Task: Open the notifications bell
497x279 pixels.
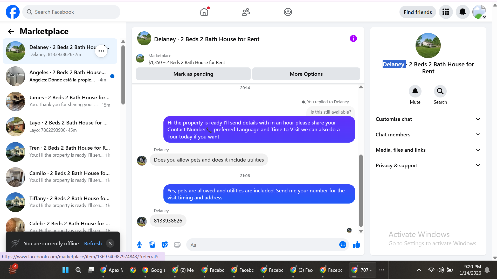Action: coord(463,12)
